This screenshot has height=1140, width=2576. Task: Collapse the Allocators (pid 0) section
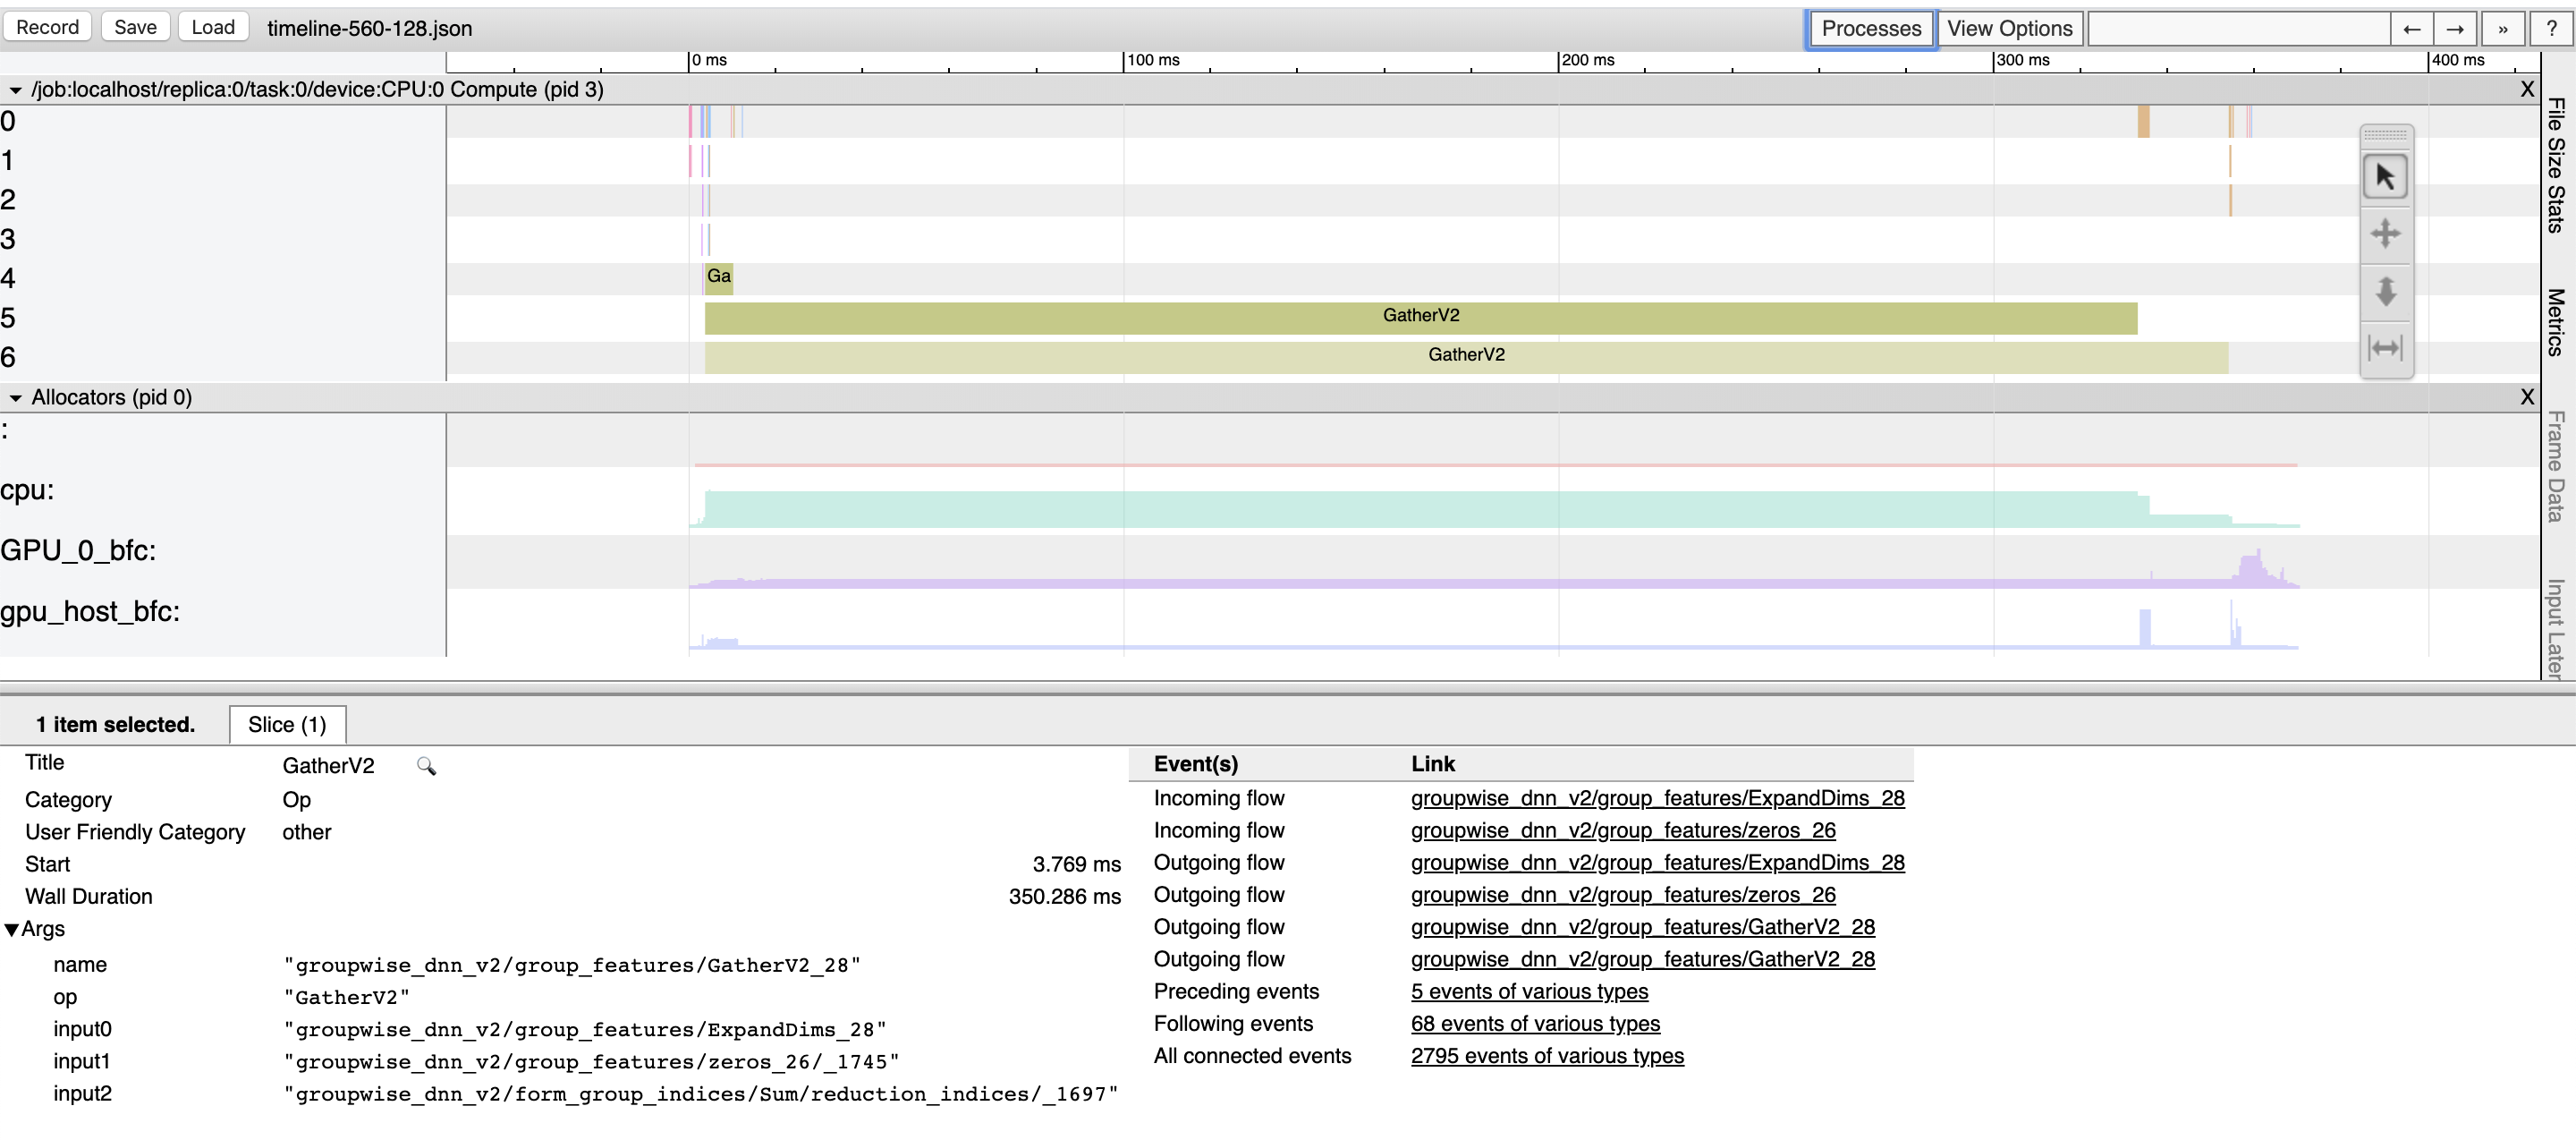click(x=15, y=397)
